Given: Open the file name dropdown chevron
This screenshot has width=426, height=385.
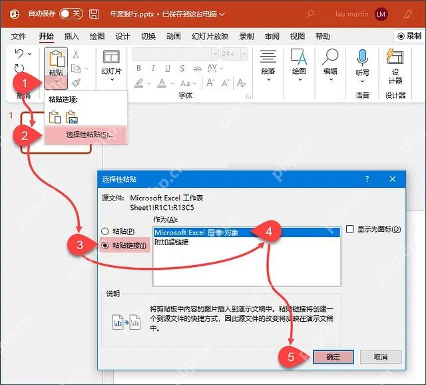Looking at the screenshot, I should [x=222, y=14].
